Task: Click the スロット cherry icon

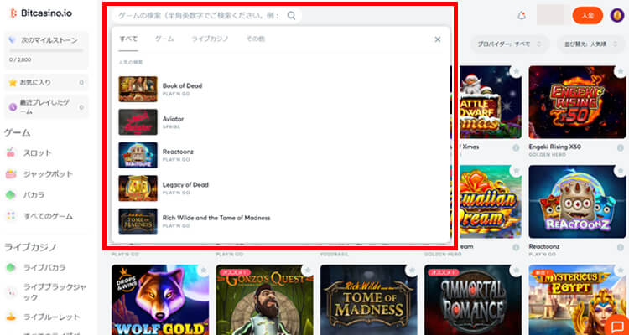Action: tap(11, 152)
